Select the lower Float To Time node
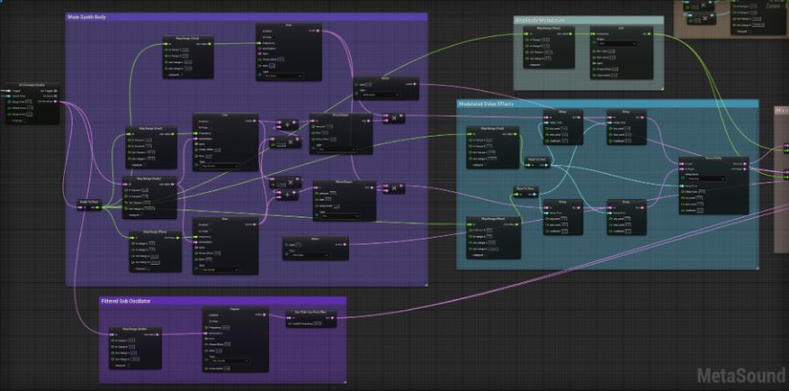 tap(526, 191)
